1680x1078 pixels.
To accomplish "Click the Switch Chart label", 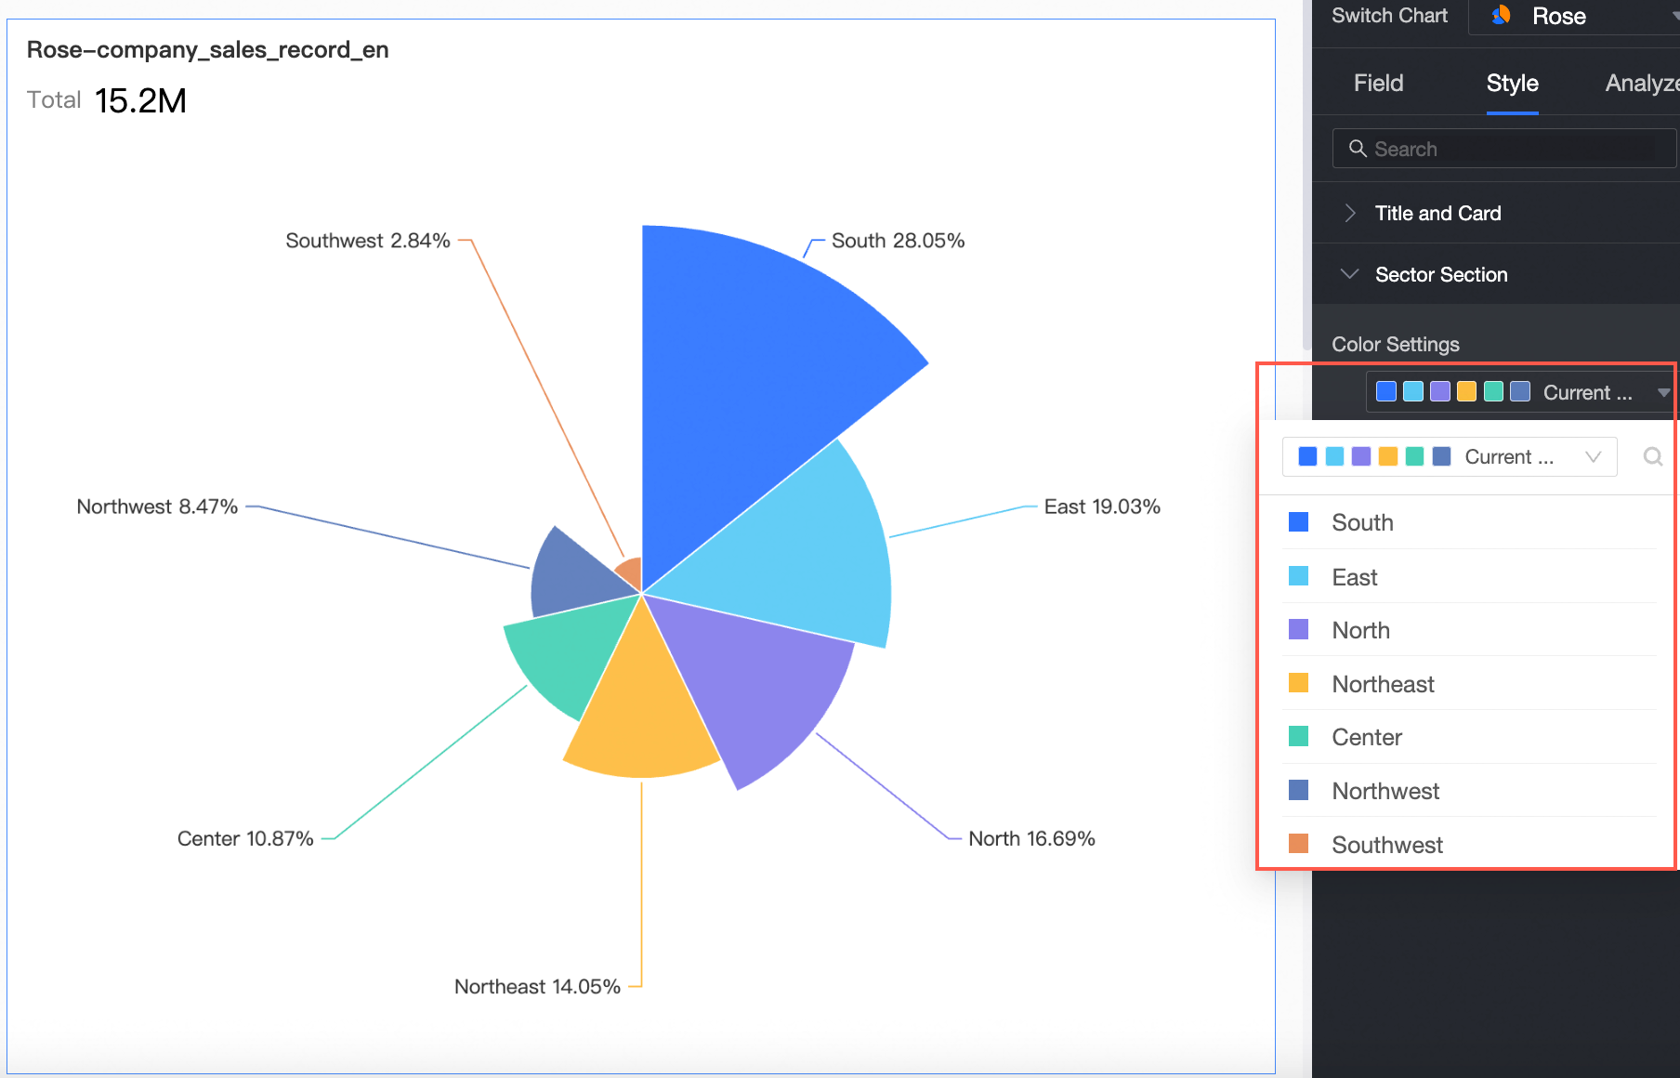I will click(1389, 15).
